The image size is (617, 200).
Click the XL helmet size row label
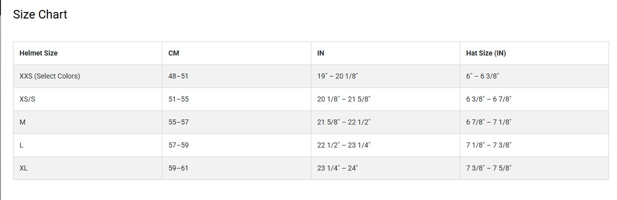pos(23,168)
